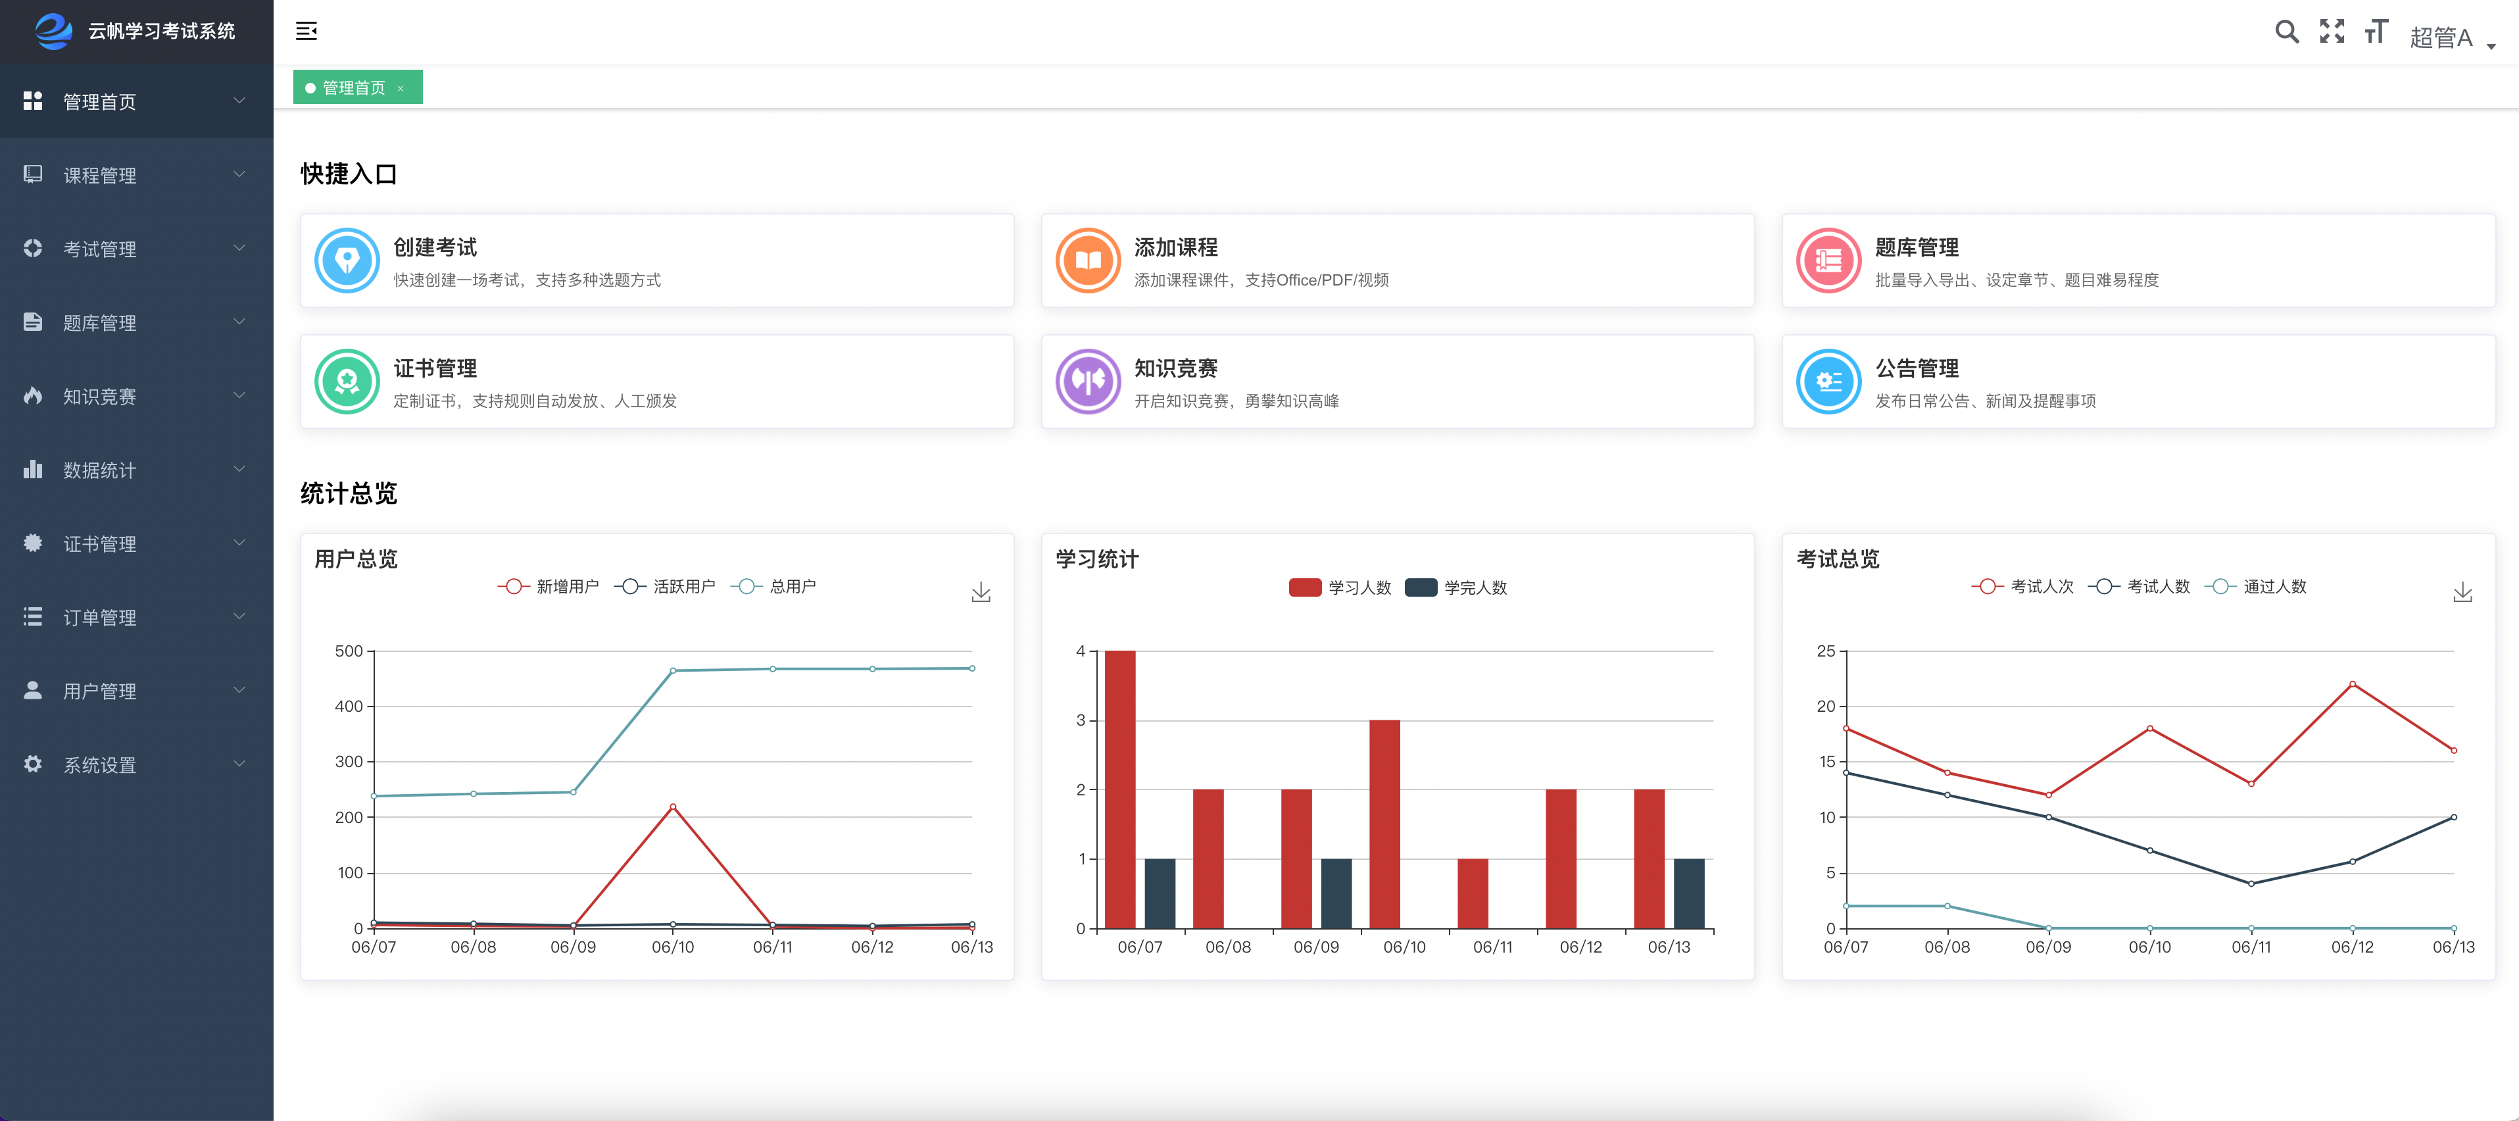Image resolution: width=2519 pixels, height=1121 pixels.
Task: Open the 证书管理 quick entry title
Action: point(435,369)
